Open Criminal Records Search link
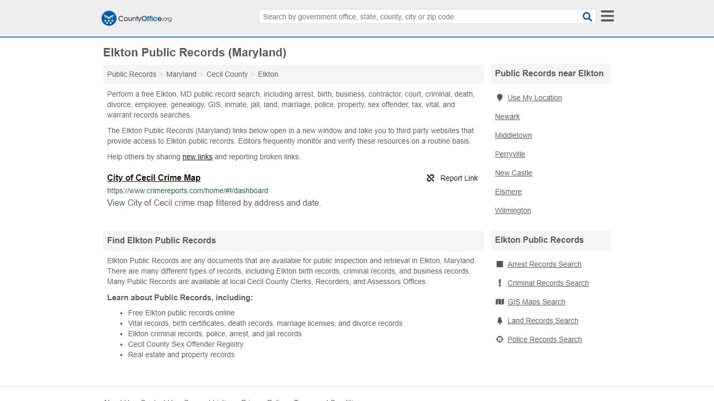Image resolution: width=714 pixels, height=401 pixels. click(548, 283)
